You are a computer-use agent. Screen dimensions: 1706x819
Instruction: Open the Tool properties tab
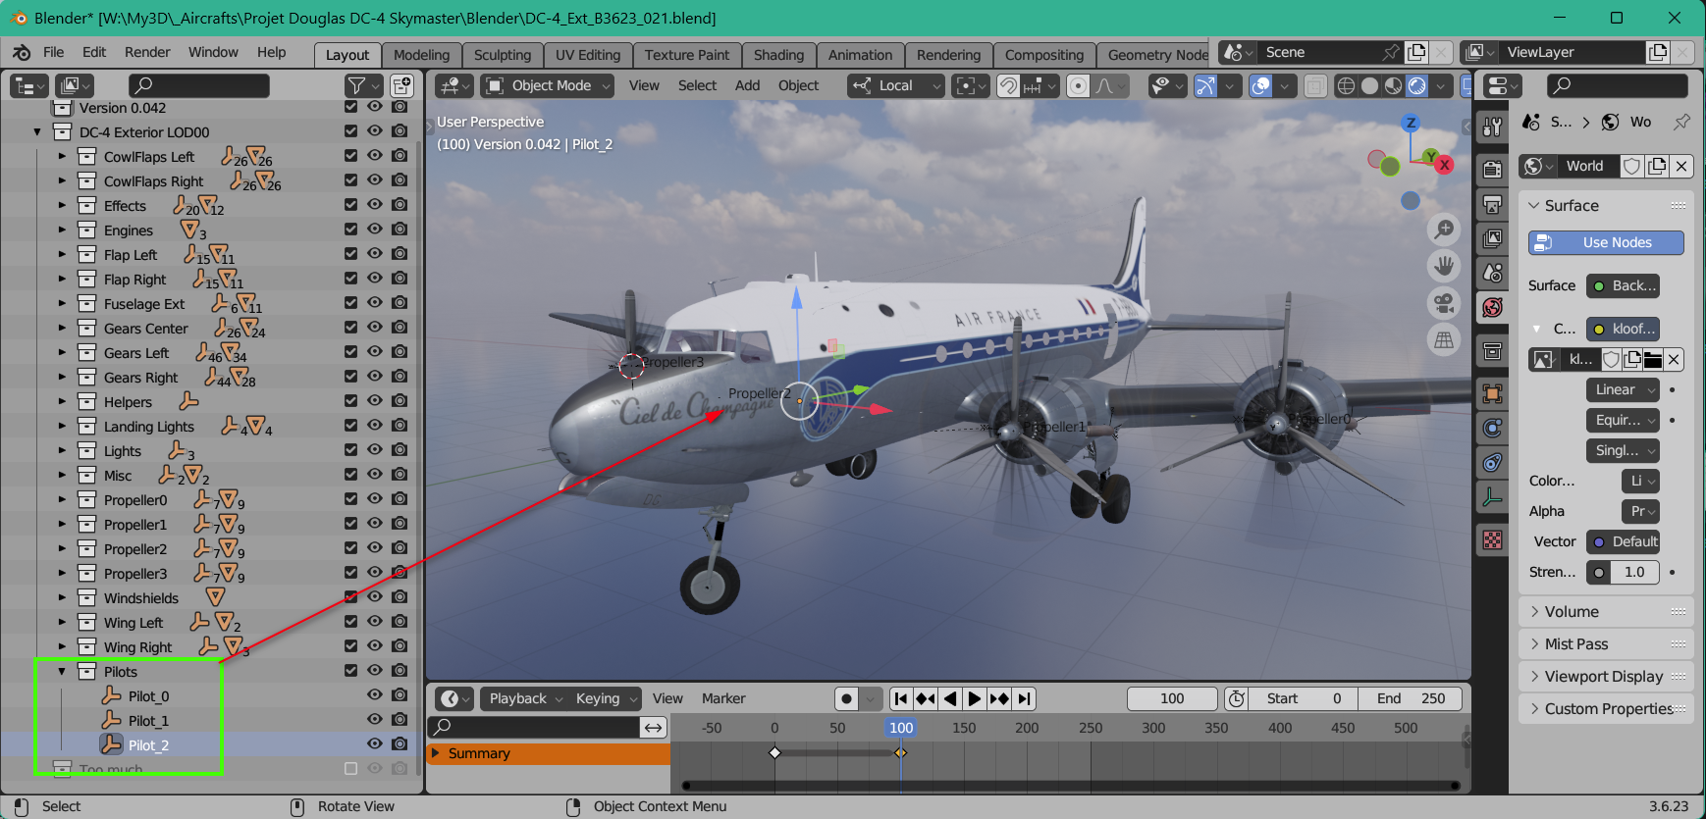coord(1492,127)
